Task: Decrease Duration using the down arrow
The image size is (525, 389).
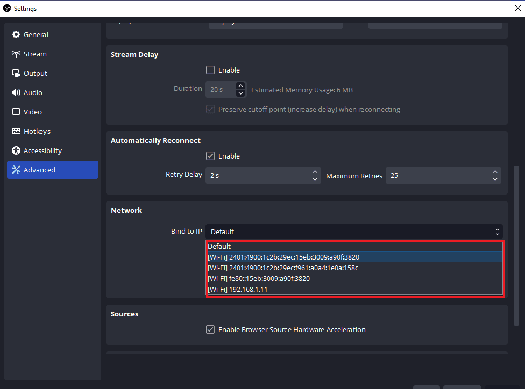Action: 240,92
